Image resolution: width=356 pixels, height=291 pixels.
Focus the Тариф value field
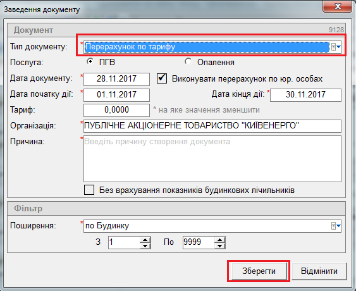point(116,110)
